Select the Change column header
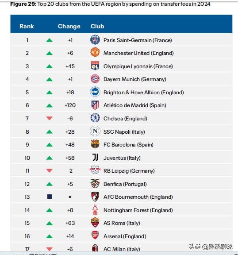This screenshot has height=255, width=238. (69, 27)
